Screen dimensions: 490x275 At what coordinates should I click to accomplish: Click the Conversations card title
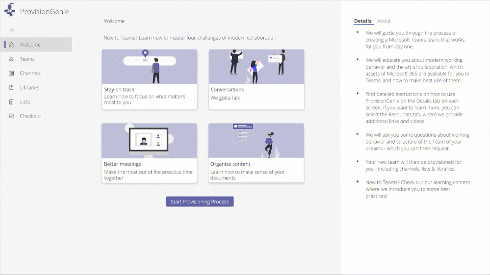(x=227, y=89)
